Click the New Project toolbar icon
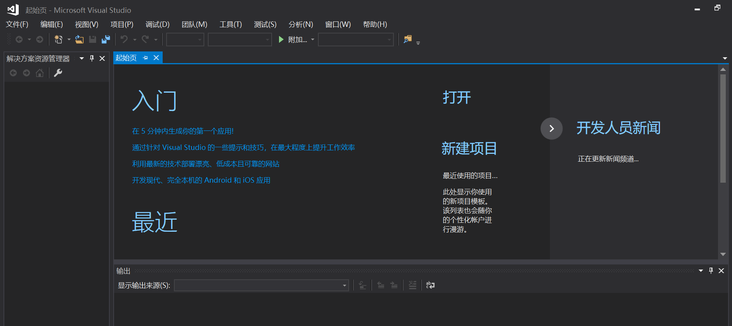The image size is (732, 326). 58,39
